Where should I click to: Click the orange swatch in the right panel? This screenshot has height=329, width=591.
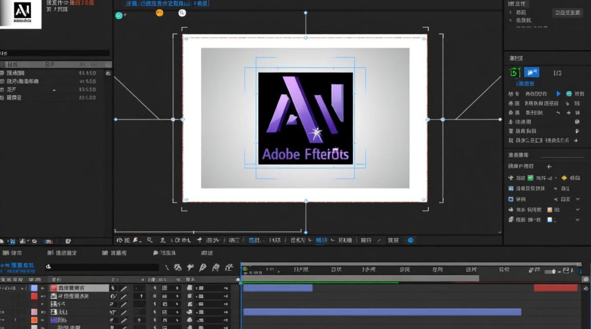point(550,210)
